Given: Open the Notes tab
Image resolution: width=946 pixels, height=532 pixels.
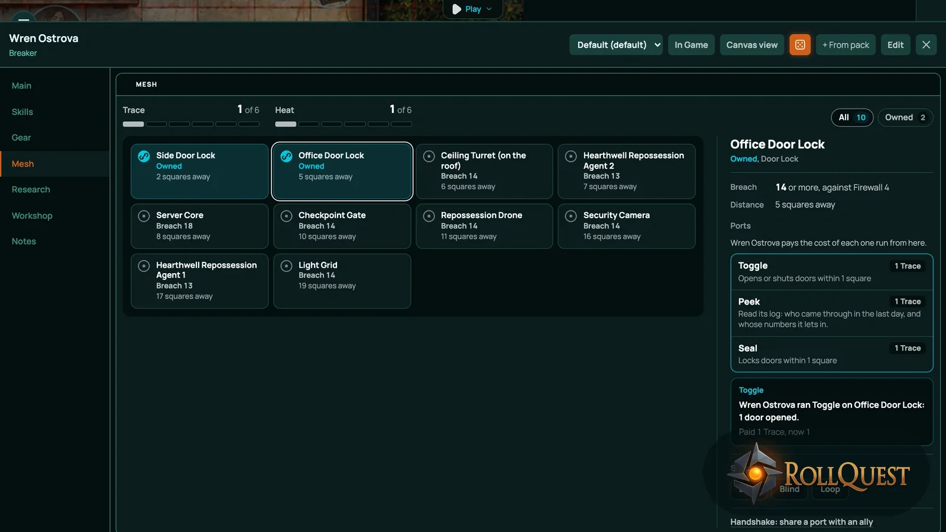Looking at the screenshot, I should point(54,241).
